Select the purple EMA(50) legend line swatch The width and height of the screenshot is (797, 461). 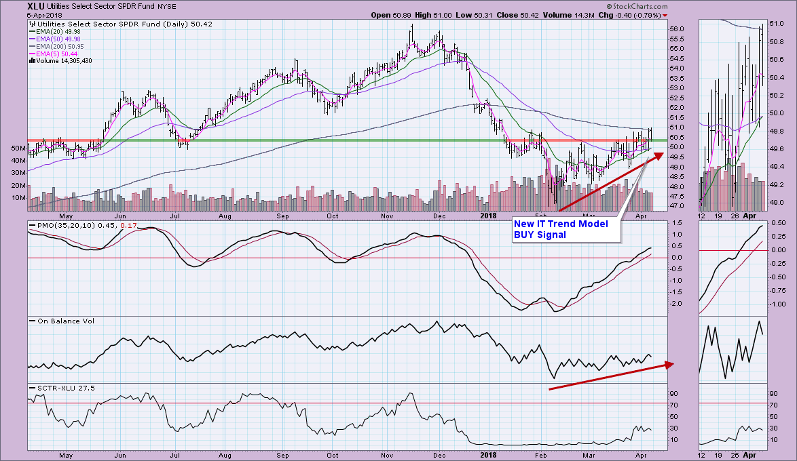pyautogui.click(x=33, y=39)
